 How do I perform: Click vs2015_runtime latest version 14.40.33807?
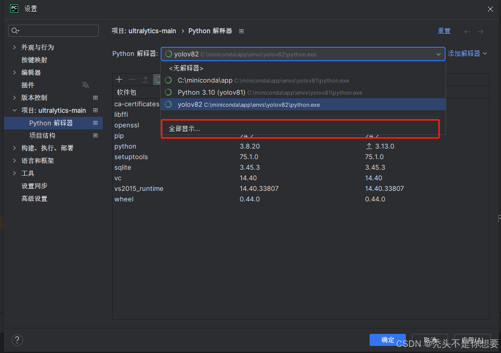pos(384,188)
